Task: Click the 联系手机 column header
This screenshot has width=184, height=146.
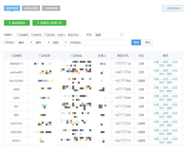Action: 123,56
